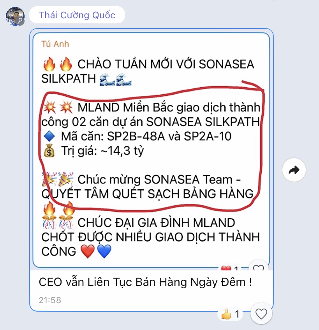Tap the small heart icon on quoted message

point(259,268)
